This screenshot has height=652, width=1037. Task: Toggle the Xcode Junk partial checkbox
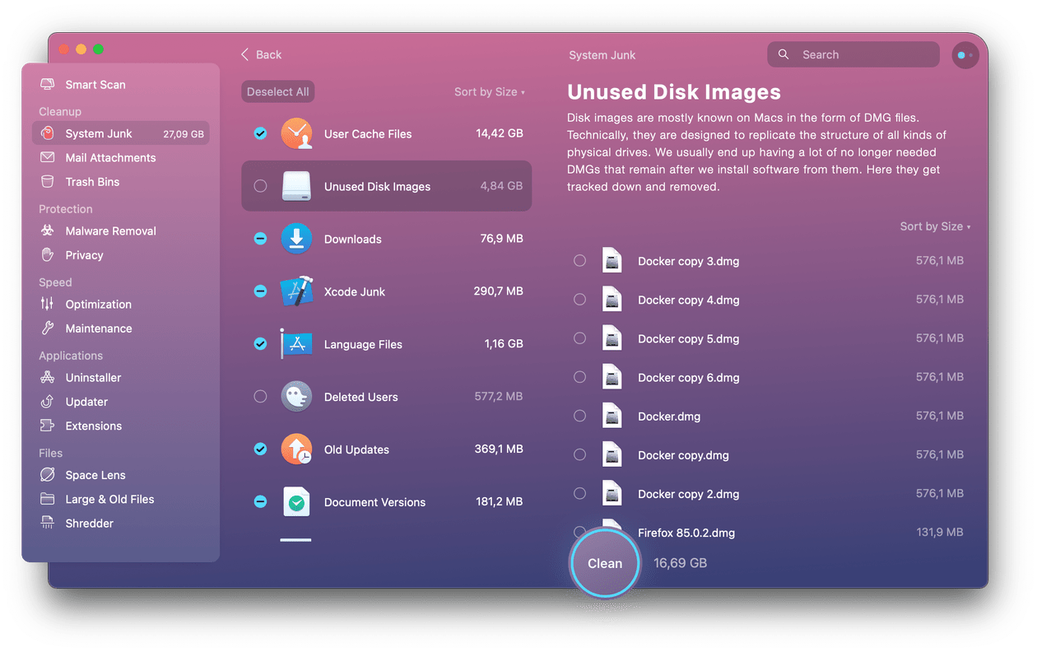click(260, 291)
